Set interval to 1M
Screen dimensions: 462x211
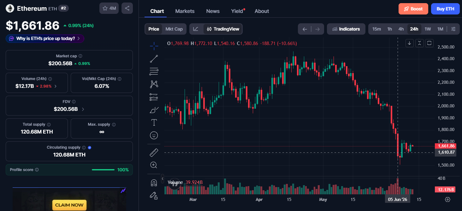click(440, 29)
